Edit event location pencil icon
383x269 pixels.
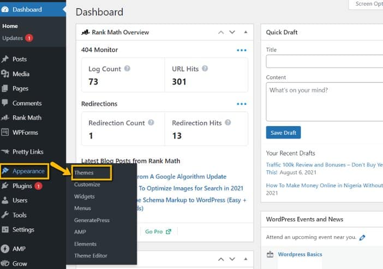(362, 237)
